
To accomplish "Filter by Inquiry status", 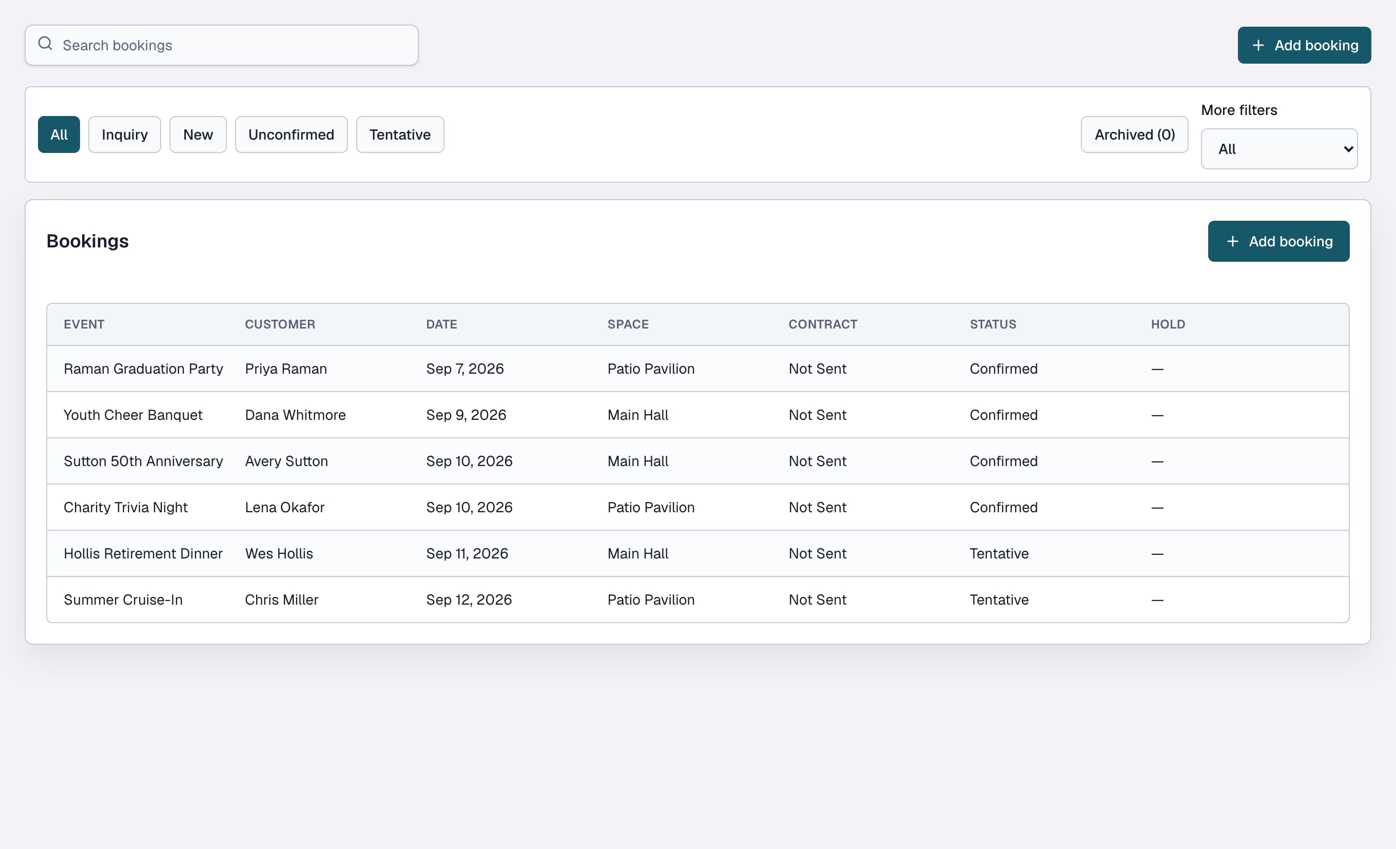I will pos(125,135).
